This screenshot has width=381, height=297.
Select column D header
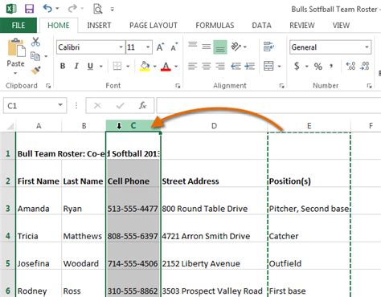[214, 126]
